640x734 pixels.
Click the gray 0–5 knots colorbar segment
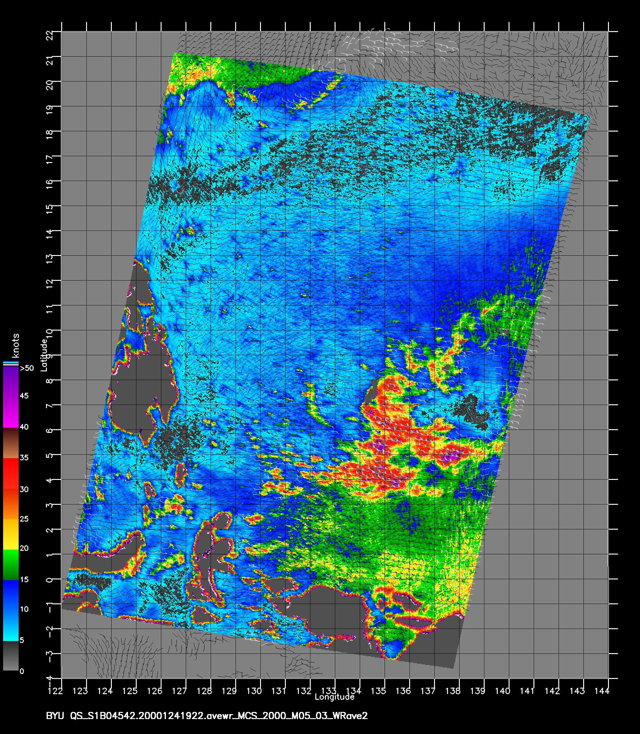tap(10, 656)
